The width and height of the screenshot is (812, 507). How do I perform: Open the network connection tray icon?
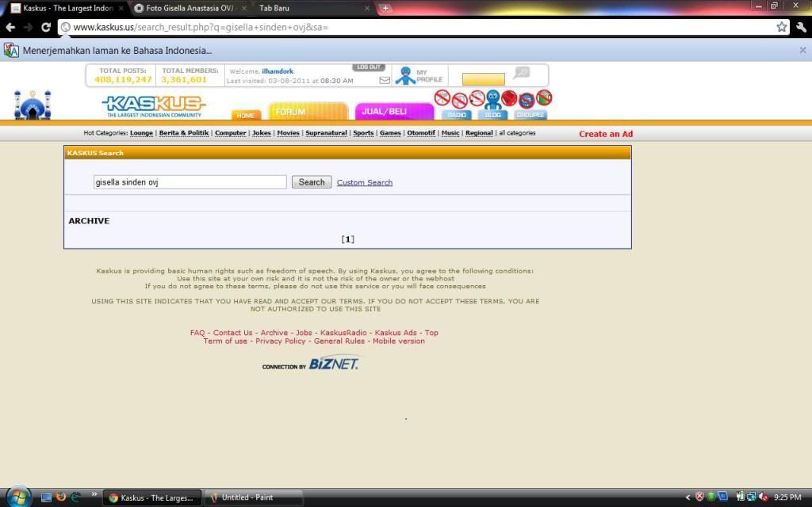point(752,497)
